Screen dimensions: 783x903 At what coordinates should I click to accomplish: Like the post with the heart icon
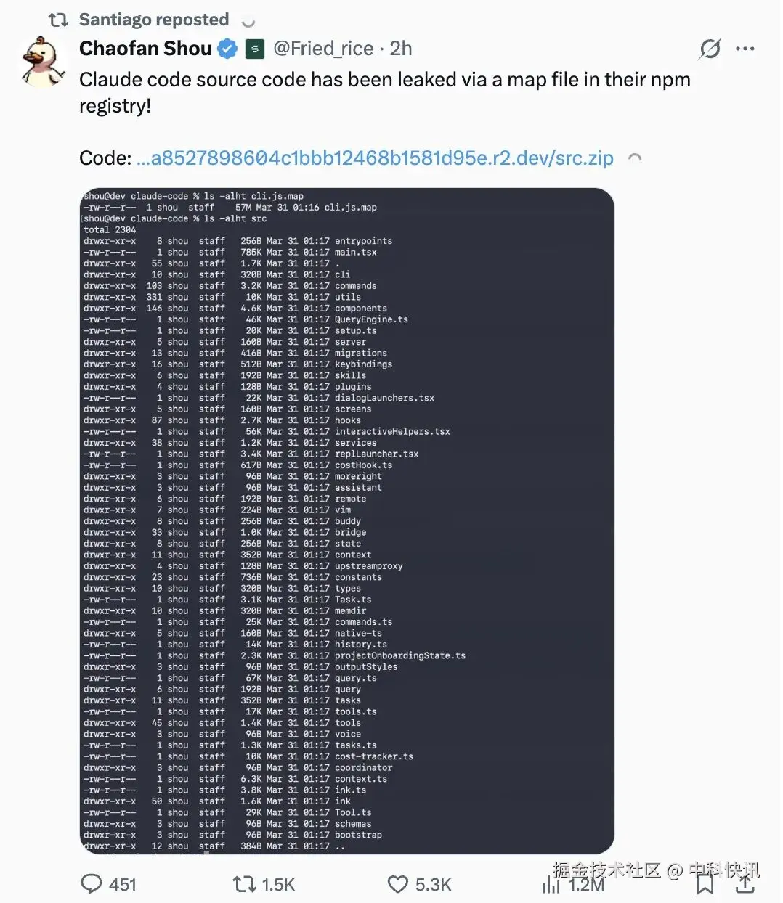397,883
